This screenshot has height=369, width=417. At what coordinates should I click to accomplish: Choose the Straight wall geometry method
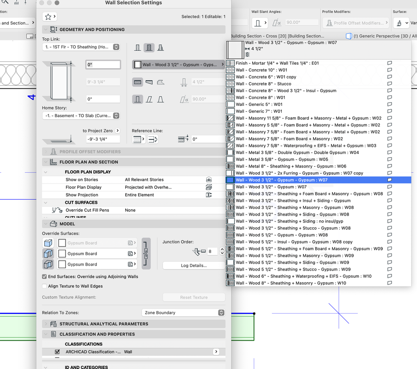(137, 82)
